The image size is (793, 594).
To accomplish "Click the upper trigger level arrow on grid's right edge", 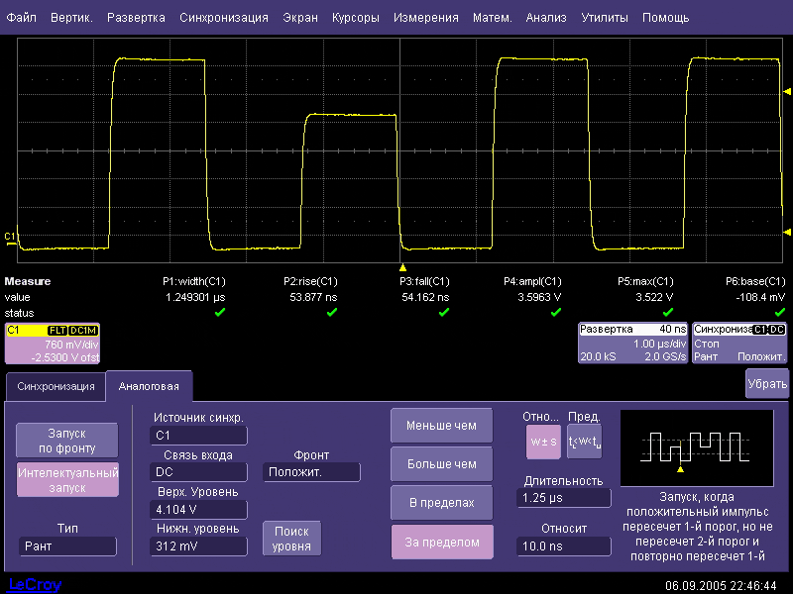I will coord(787,90).
